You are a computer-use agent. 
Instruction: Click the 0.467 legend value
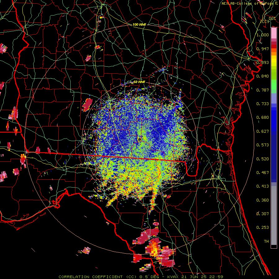(263, 172)
